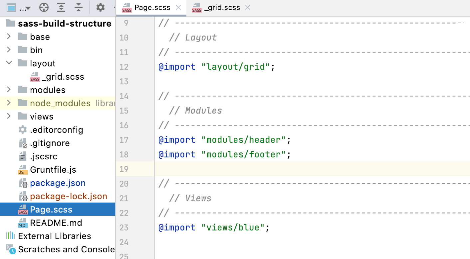The image size is (470, 259).
Task: Open the Project tool window settings gear
Action: click(101, 7)
